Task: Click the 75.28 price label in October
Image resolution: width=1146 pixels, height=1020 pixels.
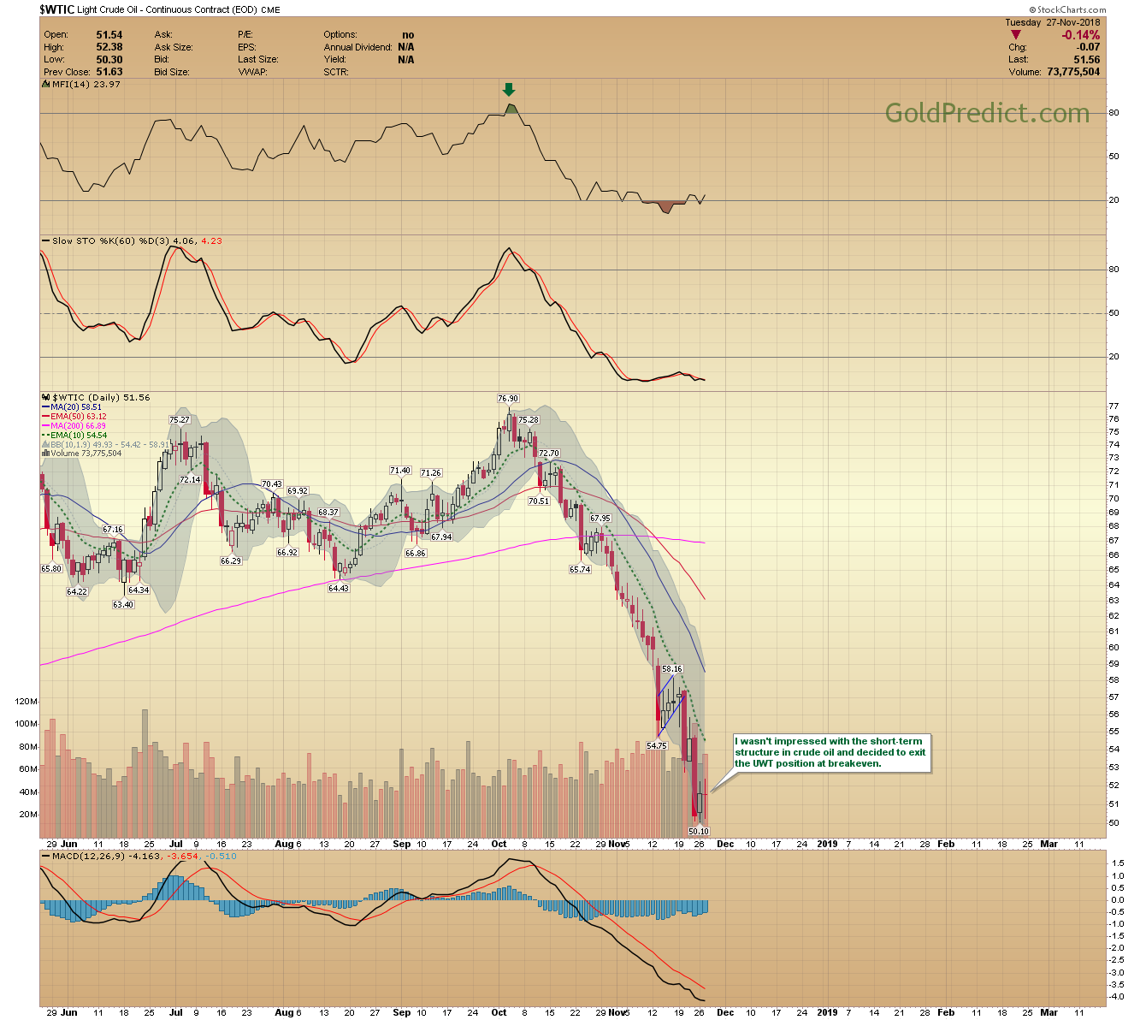Action: (529, 420)
